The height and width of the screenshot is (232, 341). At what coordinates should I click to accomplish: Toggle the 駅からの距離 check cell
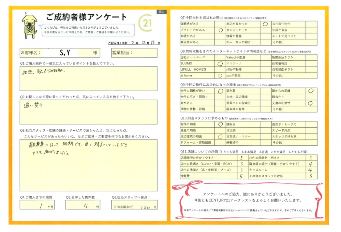311,91
